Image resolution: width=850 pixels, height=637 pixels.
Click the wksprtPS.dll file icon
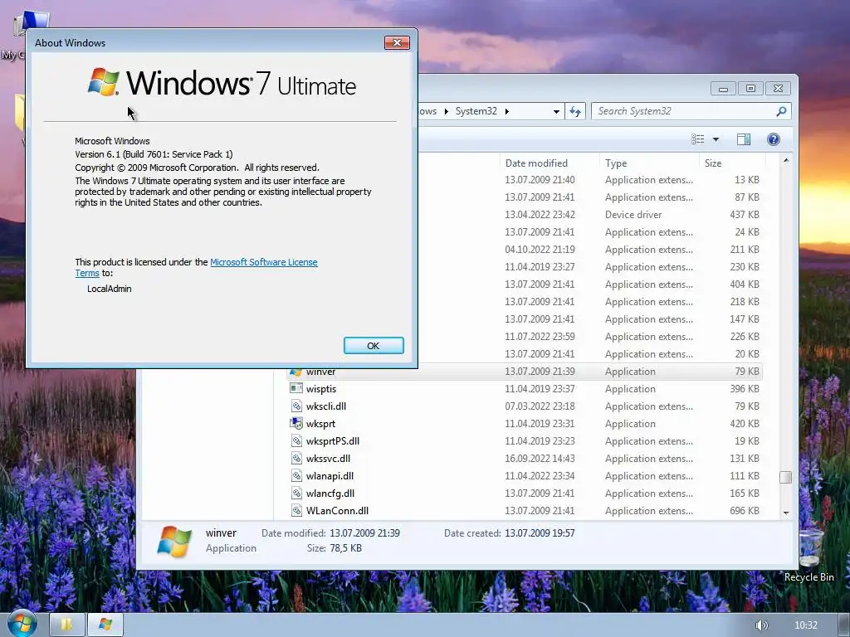296,441
